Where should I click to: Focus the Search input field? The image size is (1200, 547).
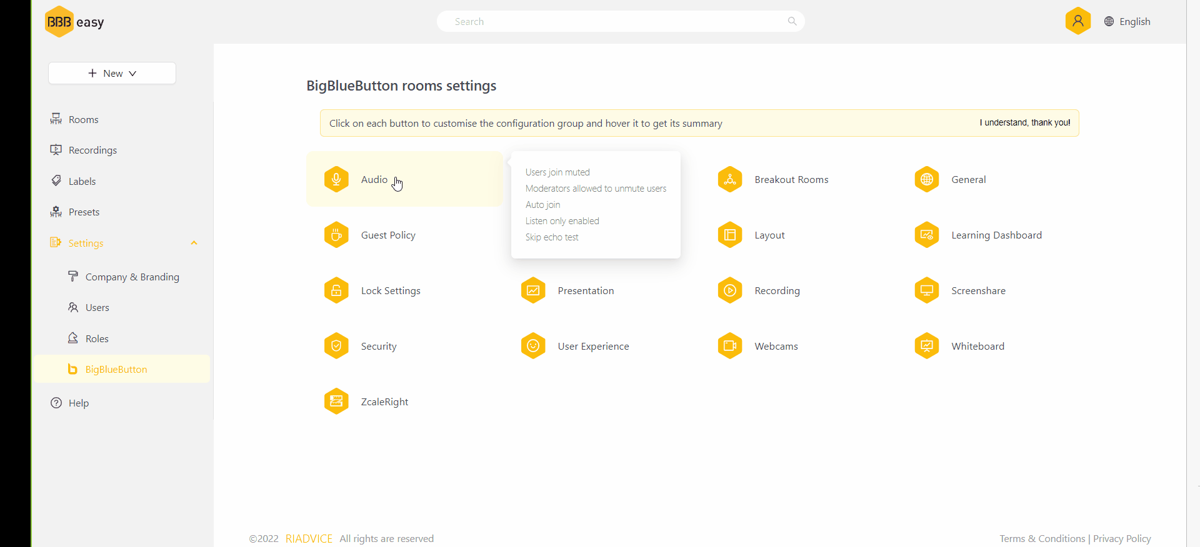click(621, 21)
